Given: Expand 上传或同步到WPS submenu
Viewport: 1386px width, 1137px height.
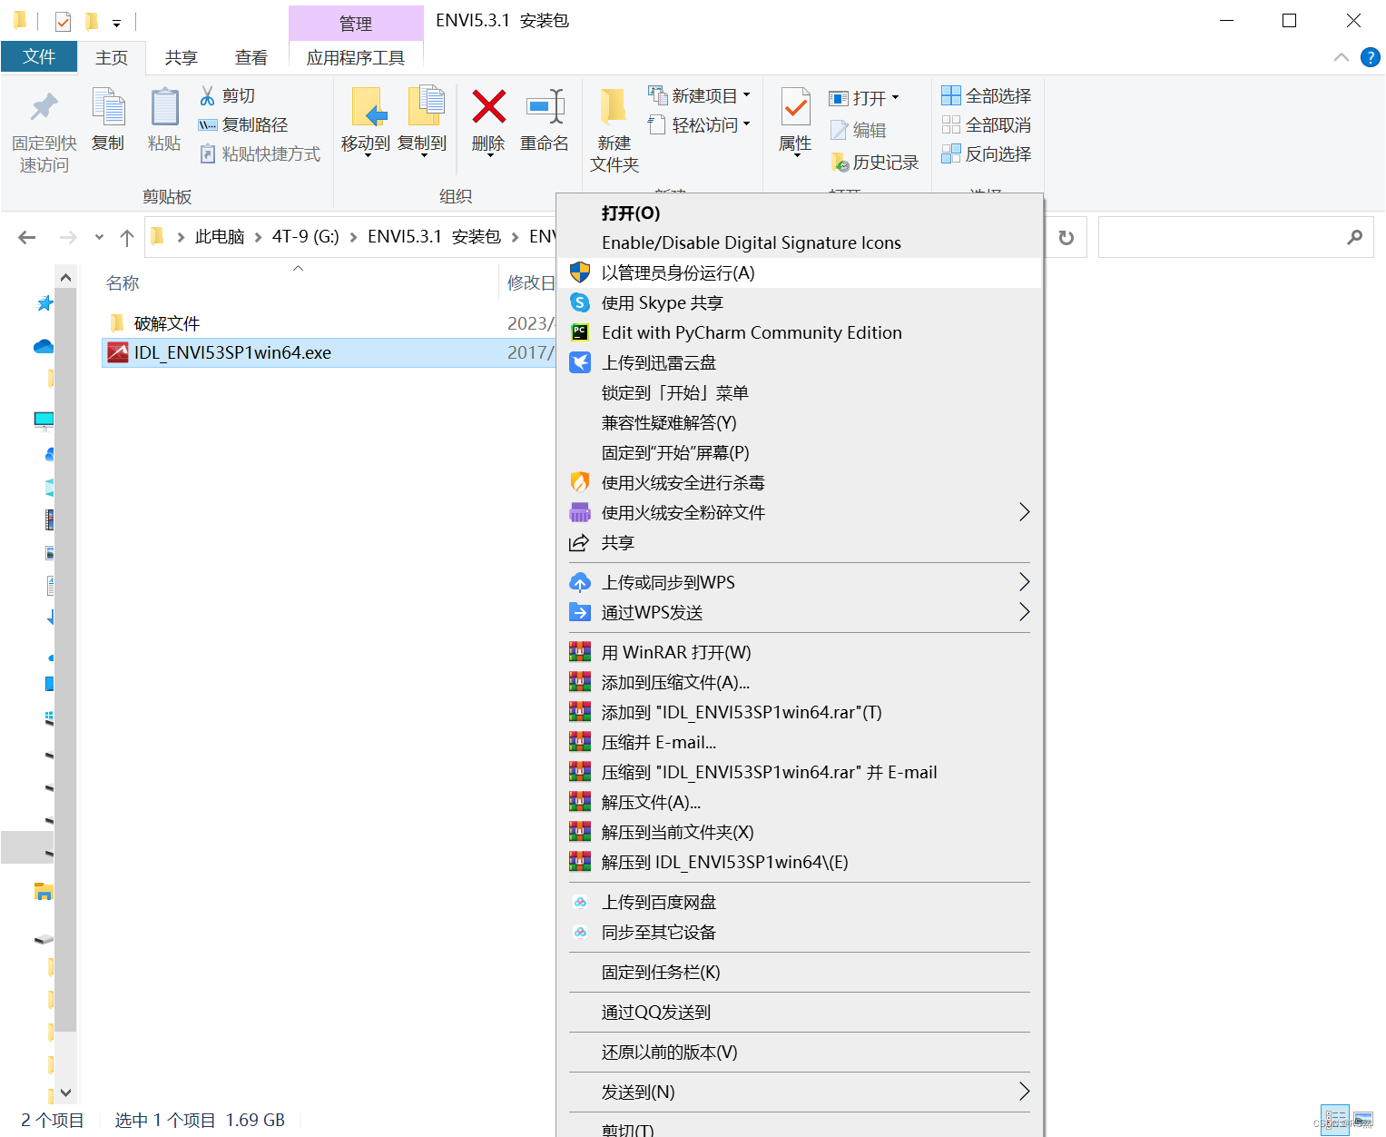Looking at the screenshot, I should tap(1024, 582).
